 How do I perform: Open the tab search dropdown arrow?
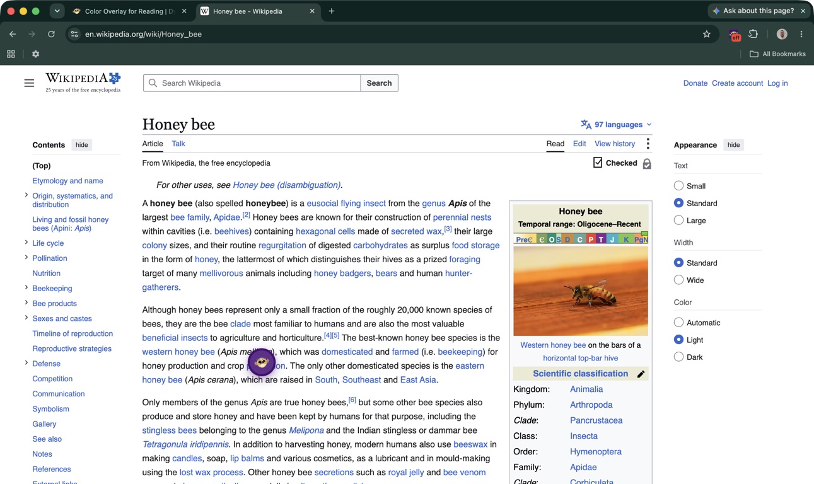(57, 11)
